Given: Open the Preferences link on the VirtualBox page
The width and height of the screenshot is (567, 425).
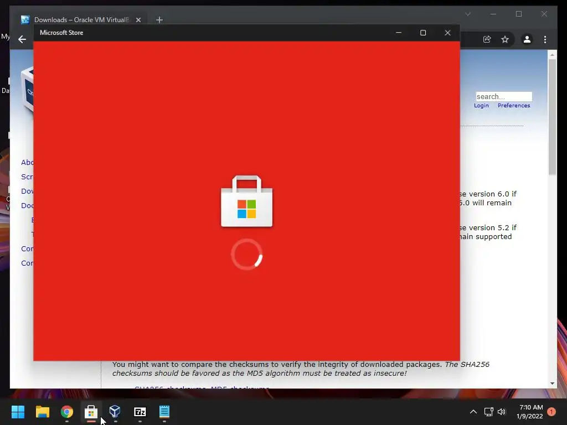Looking at the screenshot, I should click(x=514, y=106).
